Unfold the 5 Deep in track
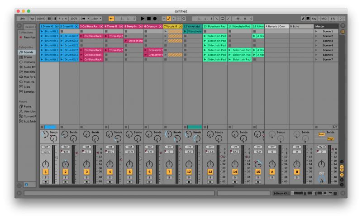The height and width of the screenshot is (219, 362). [141, 26]
